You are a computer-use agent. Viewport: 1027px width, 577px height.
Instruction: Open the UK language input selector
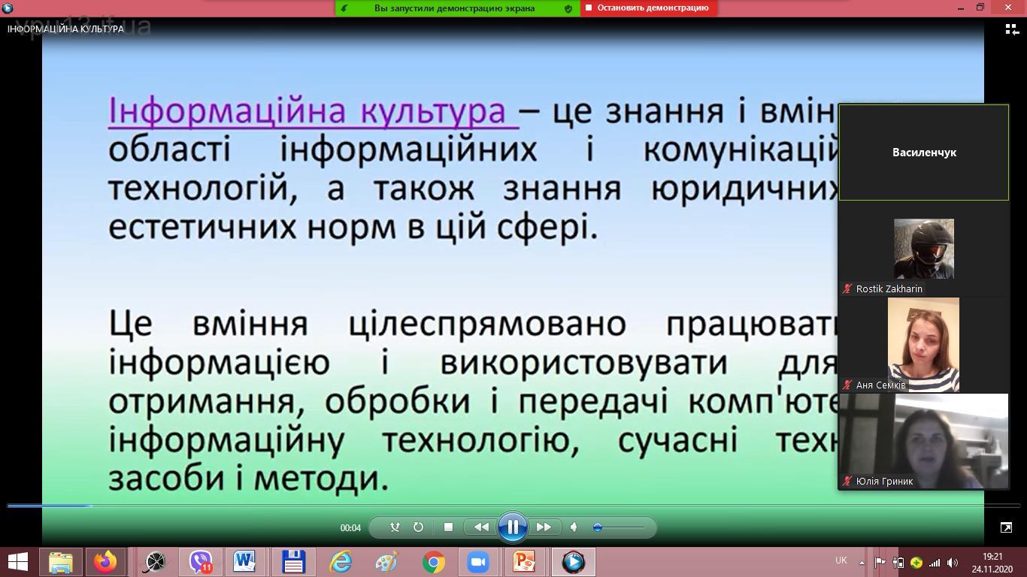[841, 560]
